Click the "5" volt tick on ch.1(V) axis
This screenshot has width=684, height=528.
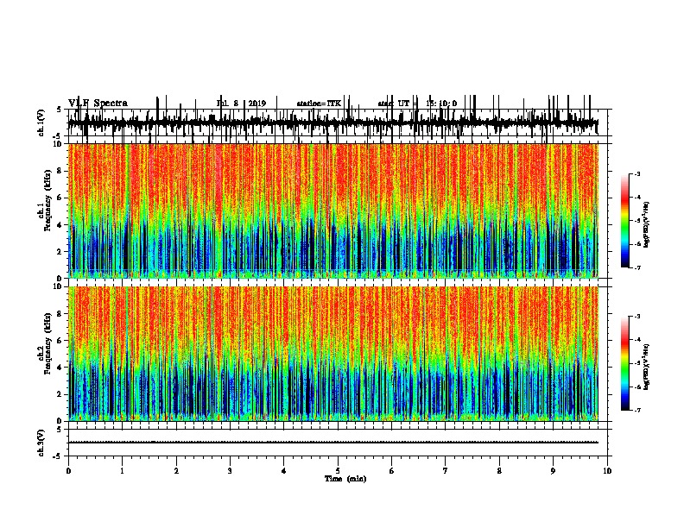tap(59, 110)
